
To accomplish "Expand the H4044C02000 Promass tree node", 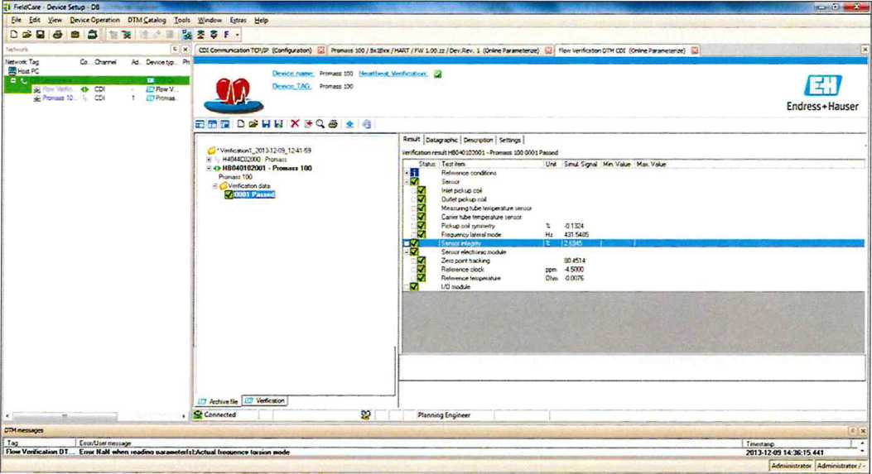I will coord(209,159).
